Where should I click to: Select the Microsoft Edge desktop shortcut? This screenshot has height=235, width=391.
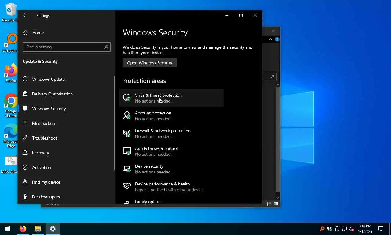point(11,136)
